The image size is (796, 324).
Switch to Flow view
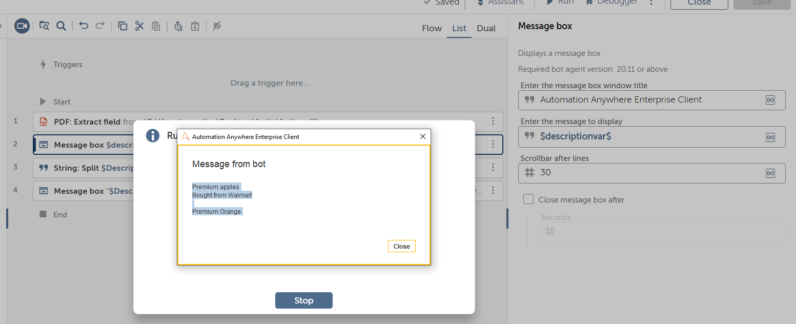[x=432, y=28]
